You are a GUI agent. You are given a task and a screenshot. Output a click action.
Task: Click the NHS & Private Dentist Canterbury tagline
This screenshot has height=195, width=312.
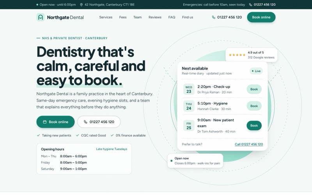tap(74, 38)
